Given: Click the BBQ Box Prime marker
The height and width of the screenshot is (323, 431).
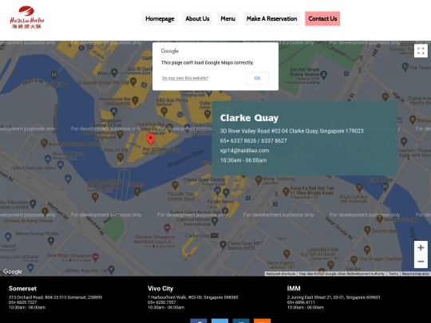Looking at the screenshot, I should [164, 111].
